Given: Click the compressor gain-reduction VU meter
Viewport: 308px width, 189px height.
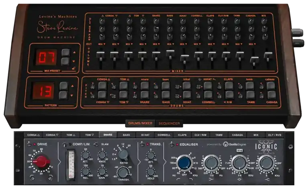Looking at the screenshot, I should [71, 165].
